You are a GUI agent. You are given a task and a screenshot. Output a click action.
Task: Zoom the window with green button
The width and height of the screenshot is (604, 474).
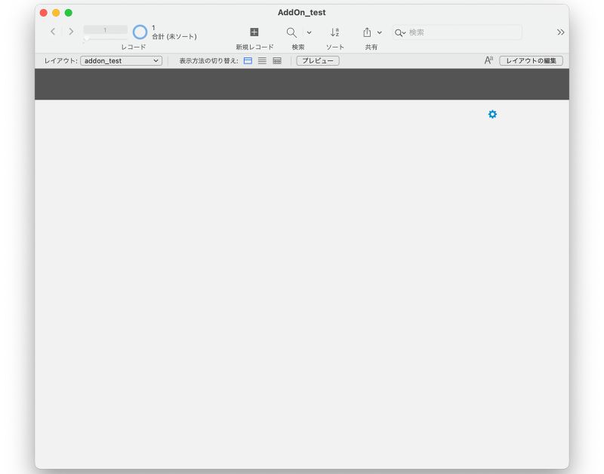tap(69, 13)
